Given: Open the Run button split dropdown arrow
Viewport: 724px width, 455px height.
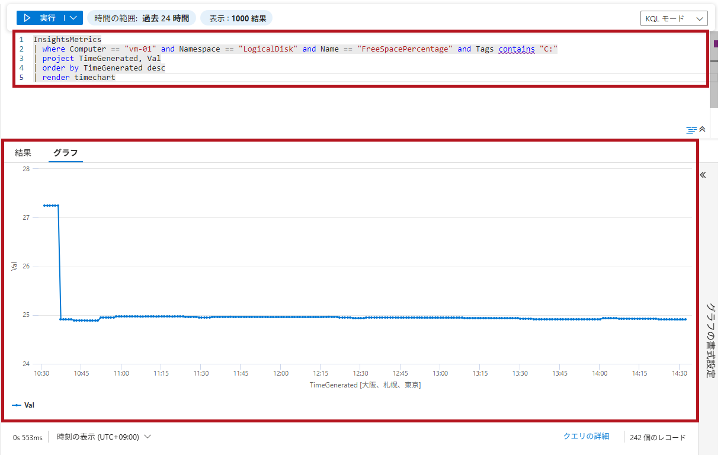Looking at the screenshot, I should (x=73, y=18).
